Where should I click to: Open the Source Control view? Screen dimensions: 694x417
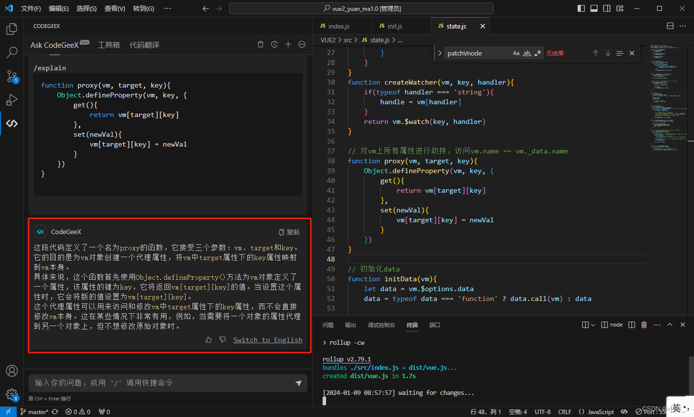pos(11,76)
